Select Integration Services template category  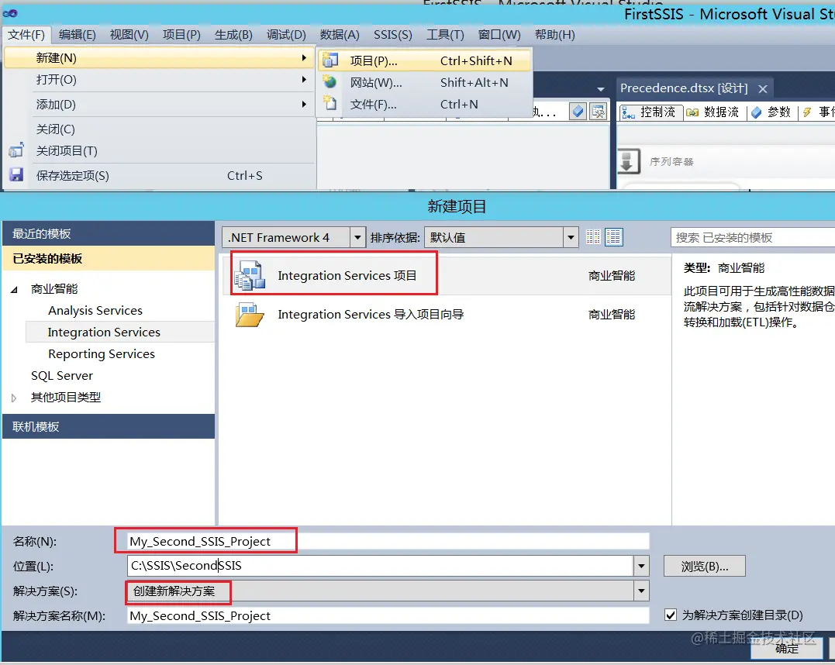tap(120, 332)
